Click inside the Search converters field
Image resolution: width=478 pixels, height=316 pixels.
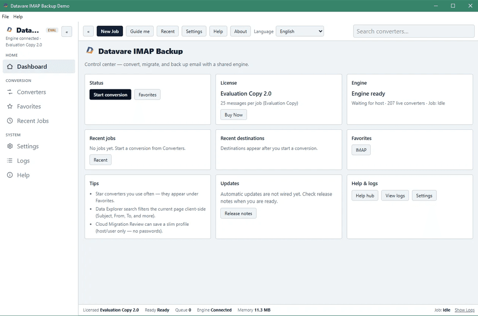click(x=414, y=31)
